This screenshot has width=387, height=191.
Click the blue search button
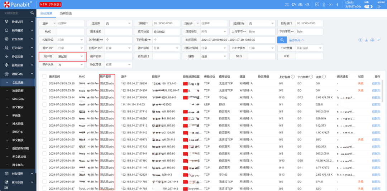[x=282, y=40]
